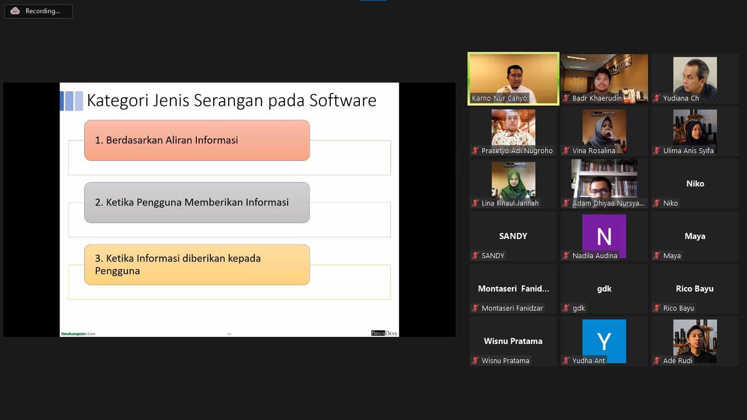Click "2. Ketika Pengguna Memberikan Informasi" box

click(197, 202)
